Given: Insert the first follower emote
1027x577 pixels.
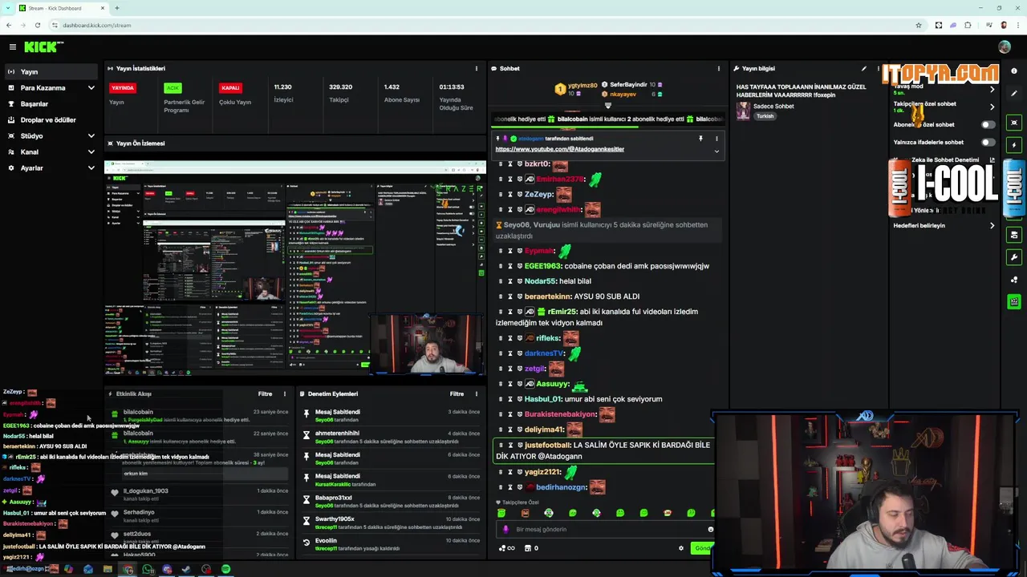Looking at the screenshot, I should [501, 513].
